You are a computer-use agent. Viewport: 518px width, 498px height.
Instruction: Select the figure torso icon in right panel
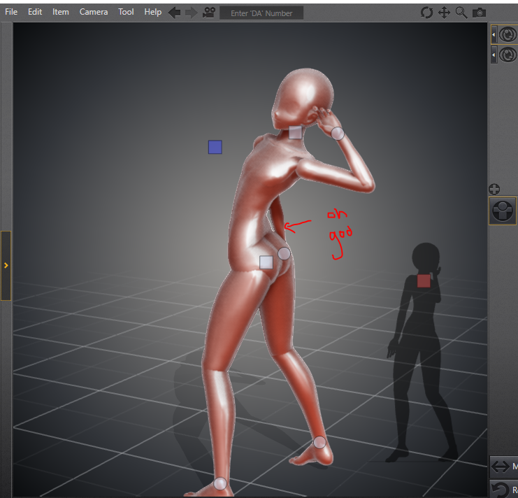503,211
